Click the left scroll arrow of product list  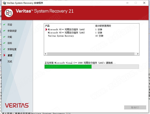point(45,54)
